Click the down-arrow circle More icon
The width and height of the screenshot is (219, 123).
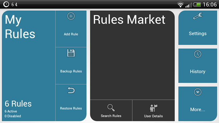tap(198, 92)
